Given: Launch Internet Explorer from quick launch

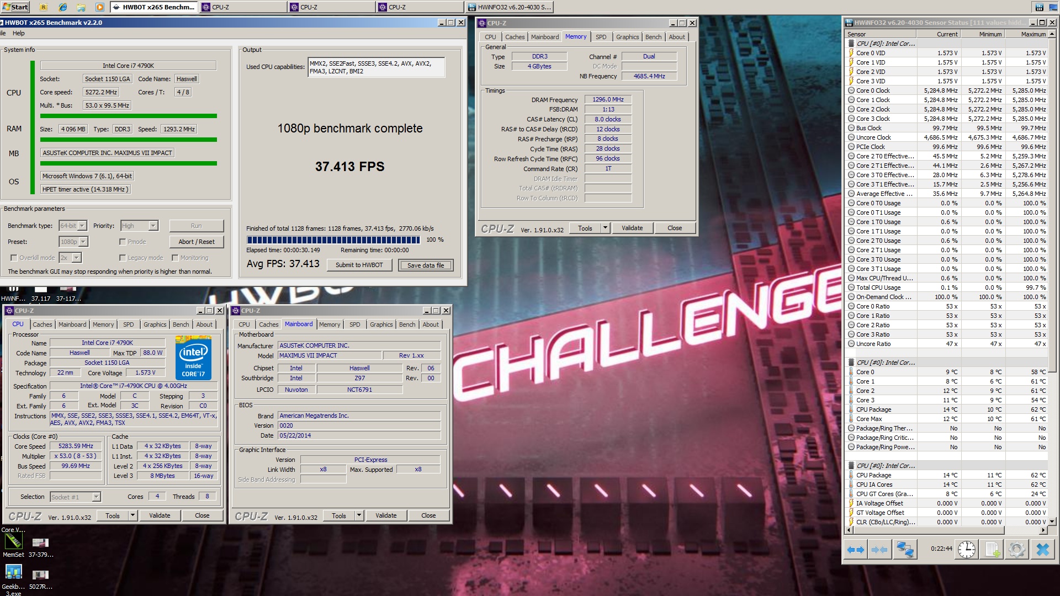Looking at the screenshot, I should tap(63, 7).
